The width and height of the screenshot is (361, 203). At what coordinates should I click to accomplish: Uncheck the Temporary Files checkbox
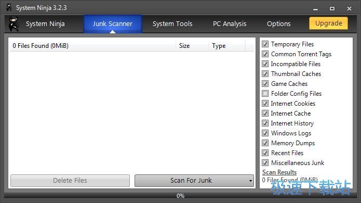265,44
